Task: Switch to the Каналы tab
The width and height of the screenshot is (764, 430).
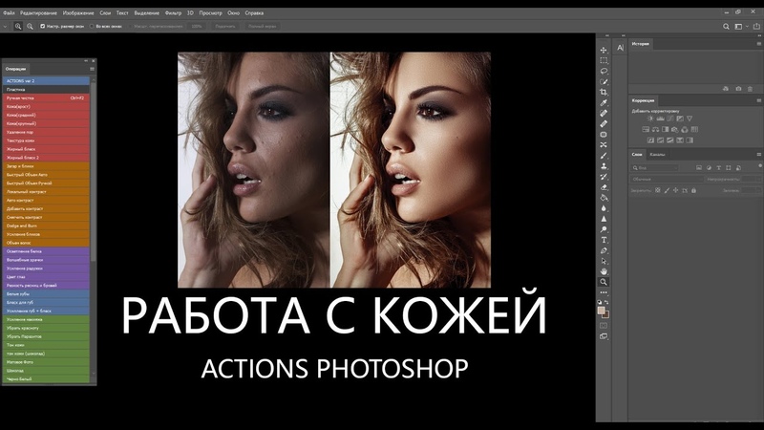Action: pos(657,155)
